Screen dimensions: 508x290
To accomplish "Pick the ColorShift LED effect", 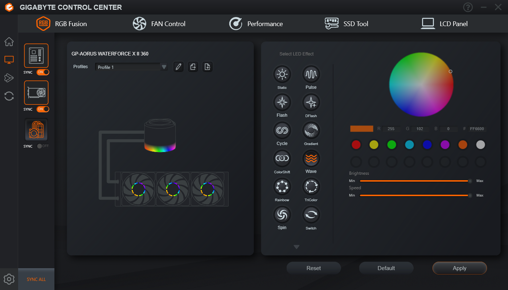I will pyautogui.click(x=282, y=158).
